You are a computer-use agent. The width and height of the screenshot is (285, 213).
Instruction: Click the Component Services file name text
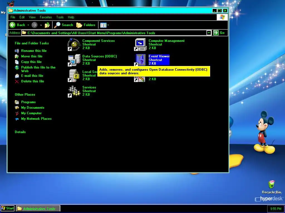click(x=99, y=41)
